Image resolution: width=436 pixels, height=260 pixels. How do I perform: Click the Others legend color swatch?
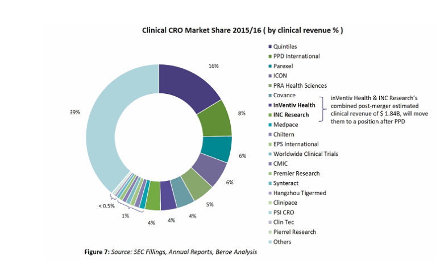[x=270, y=242]
